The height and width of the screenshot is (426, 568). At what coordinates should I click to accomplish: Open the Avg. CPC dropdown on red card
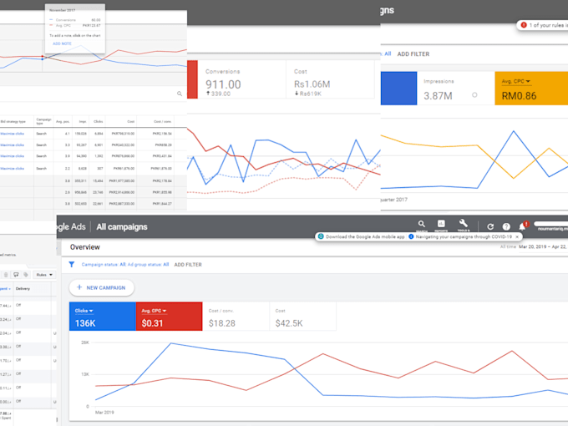point(154,311)
